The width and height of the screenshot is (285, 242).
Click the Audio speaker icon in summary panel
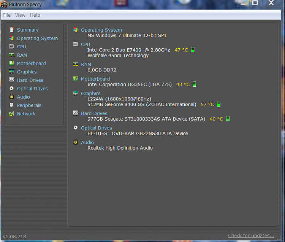[x=76, y=142]
